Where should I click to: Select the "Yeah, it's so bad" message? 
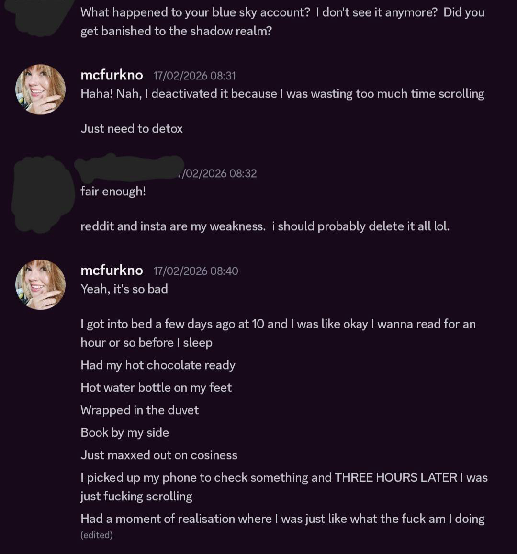point(124,289)
